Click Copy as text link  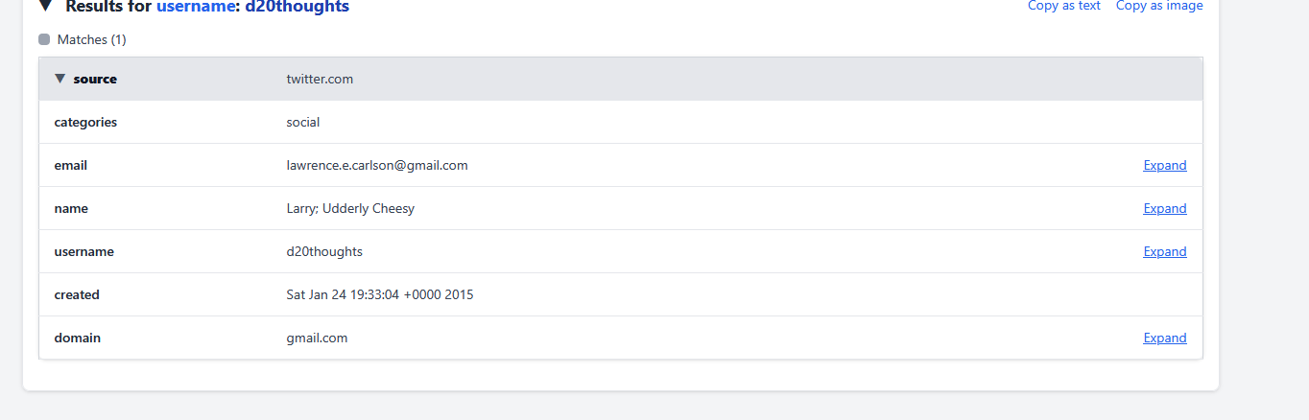(1063, 6)
